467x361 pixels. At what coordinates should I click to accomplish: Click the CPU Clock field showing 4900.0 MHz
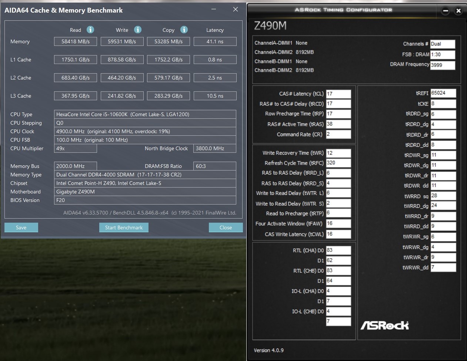tap(145, 131)
